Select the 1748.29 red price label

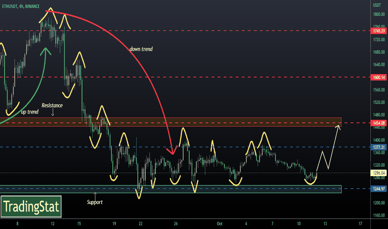click(378, 31)
